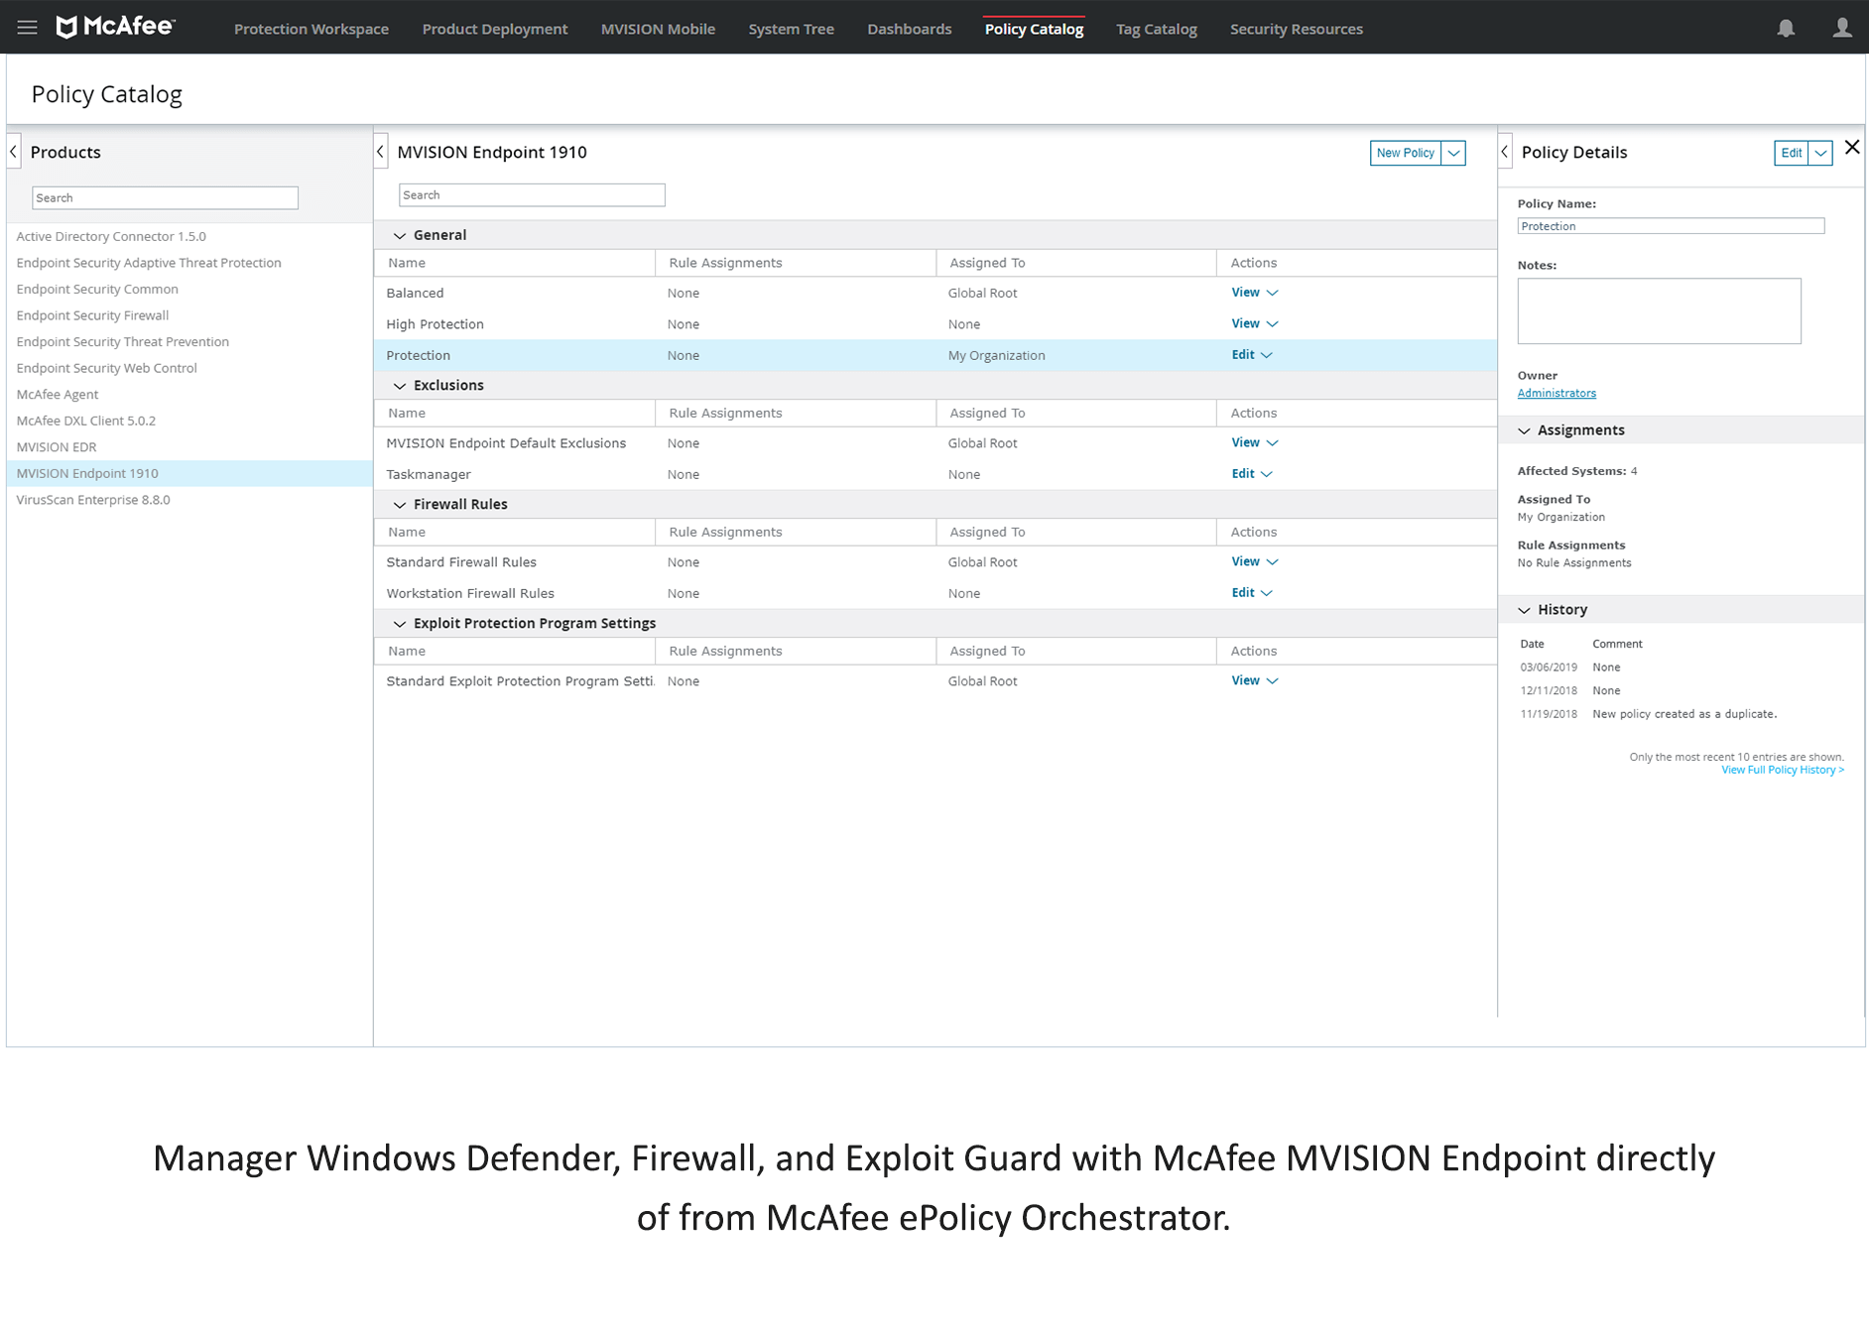Click the Products search field
The image size is (1869, 1334).
(x=165, y=197)
